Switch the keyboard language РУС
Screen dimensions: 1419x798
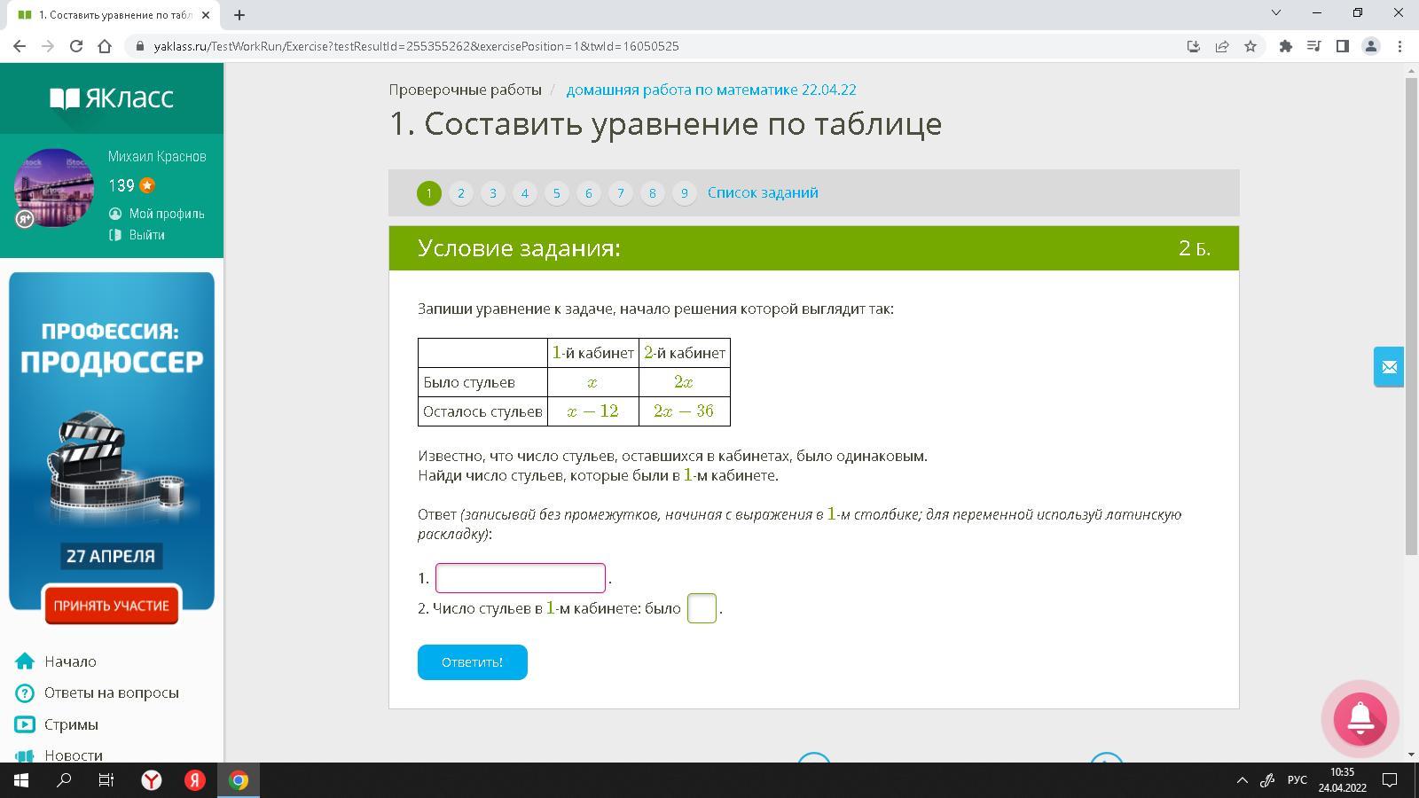1297,780
